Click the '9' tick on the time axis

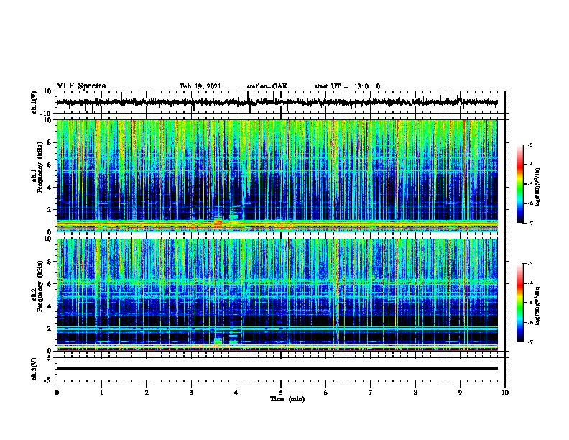460,393
